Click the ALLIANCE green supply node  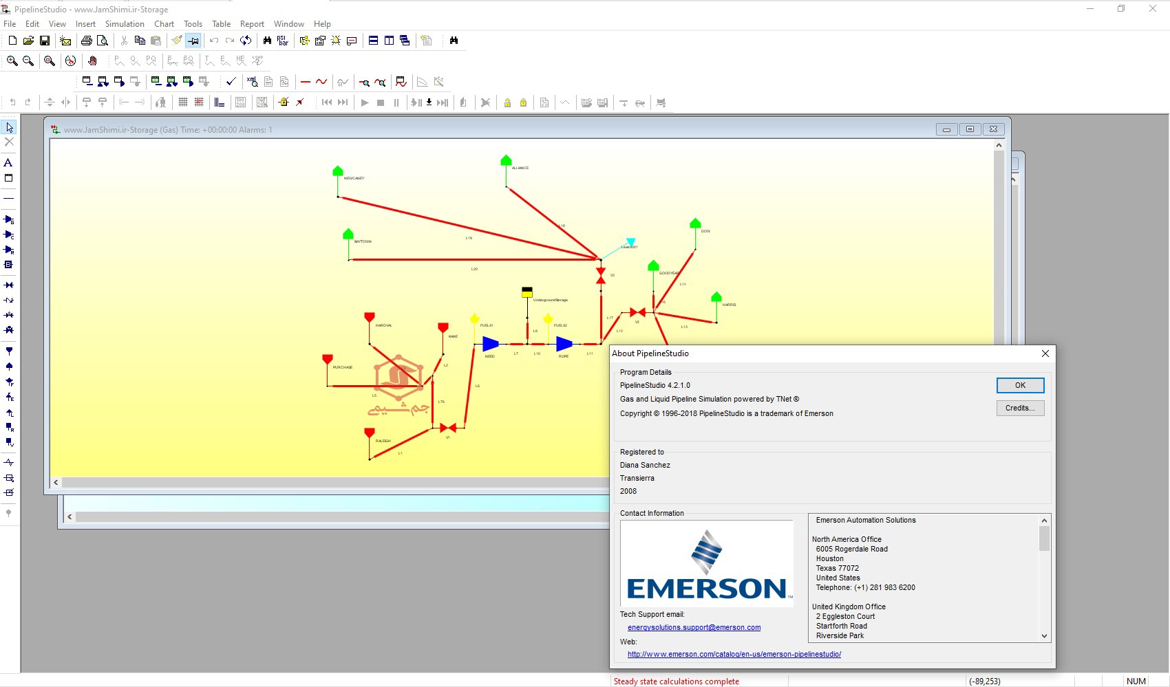[x=507, y=161]
